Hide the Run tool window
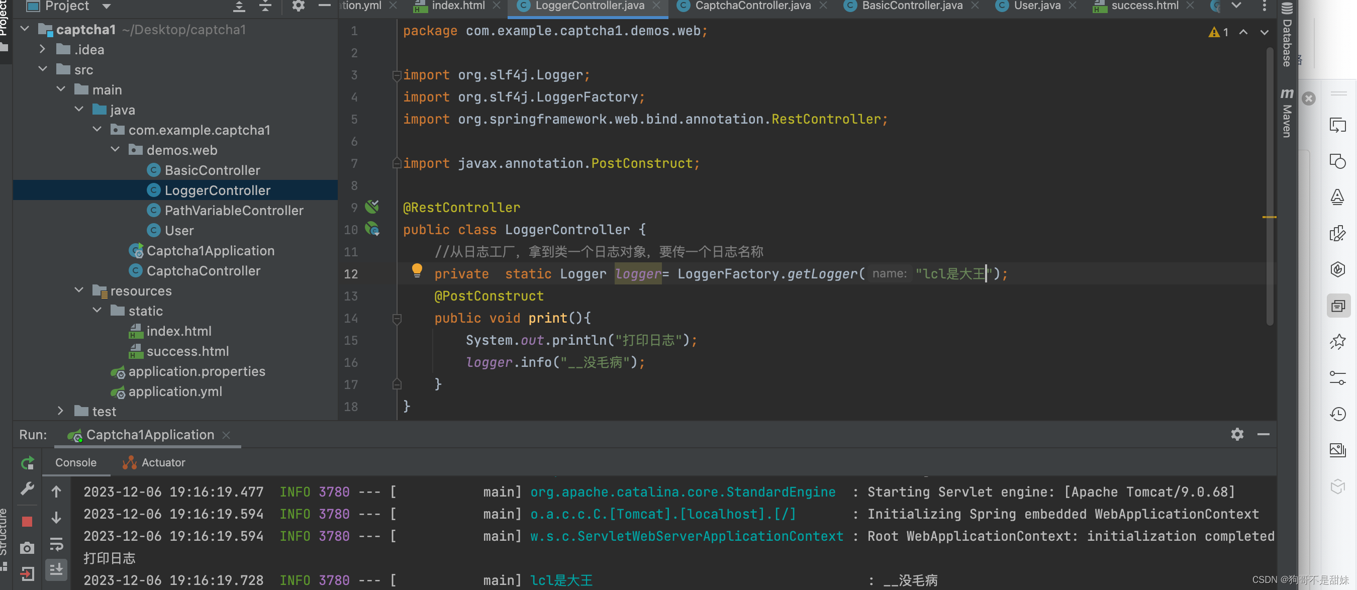The height and width of the screenshot is (590, 1357). [x=1263, y=434]
